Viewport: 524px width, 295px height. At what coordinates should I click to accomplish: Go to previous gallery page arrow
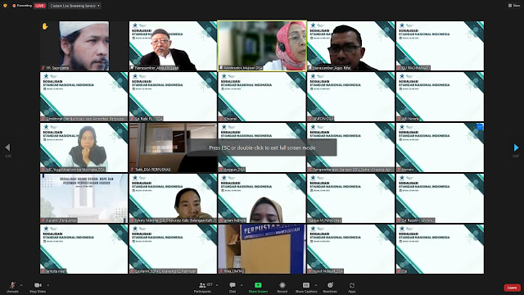pos(7,147)
